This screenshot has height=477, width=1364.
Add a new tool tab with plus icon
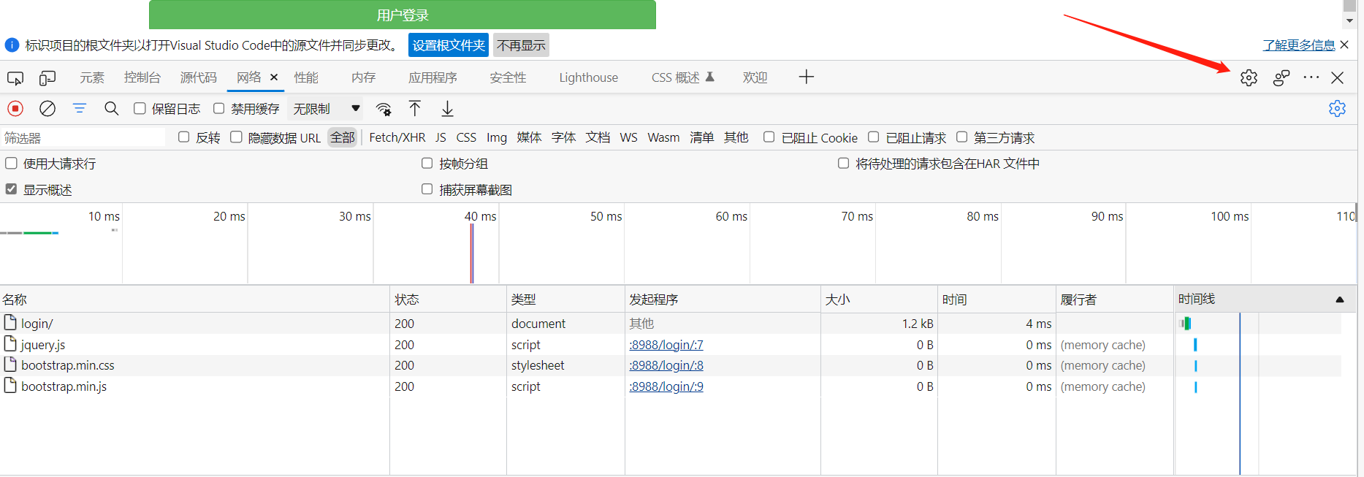806,77
